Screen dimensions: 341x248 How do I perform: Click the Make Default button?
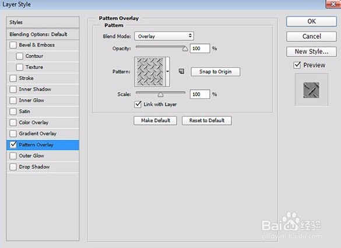155,120
